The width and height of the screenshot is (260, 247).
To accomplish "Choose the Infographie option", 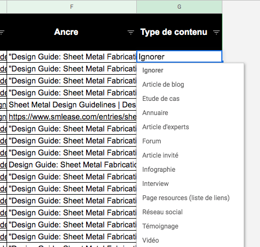I will coord(159,170).
